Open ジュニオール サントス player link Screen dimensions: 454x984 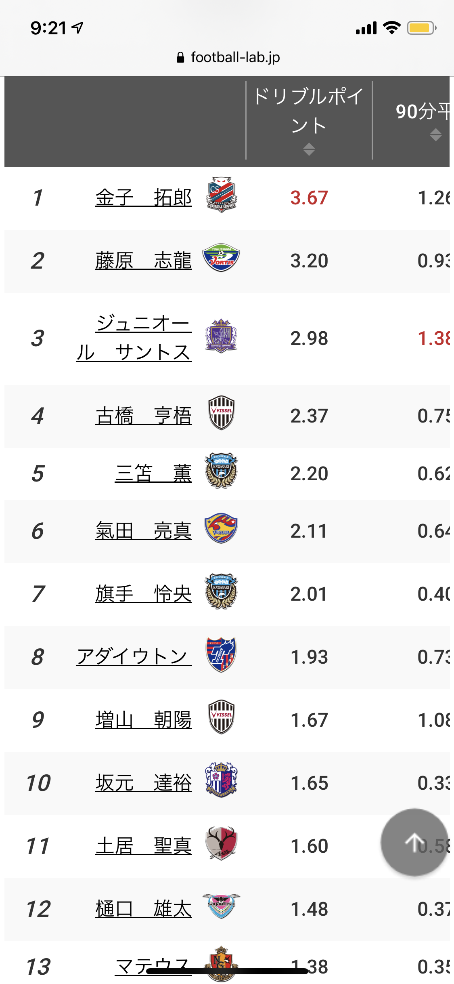pos(134,339)
